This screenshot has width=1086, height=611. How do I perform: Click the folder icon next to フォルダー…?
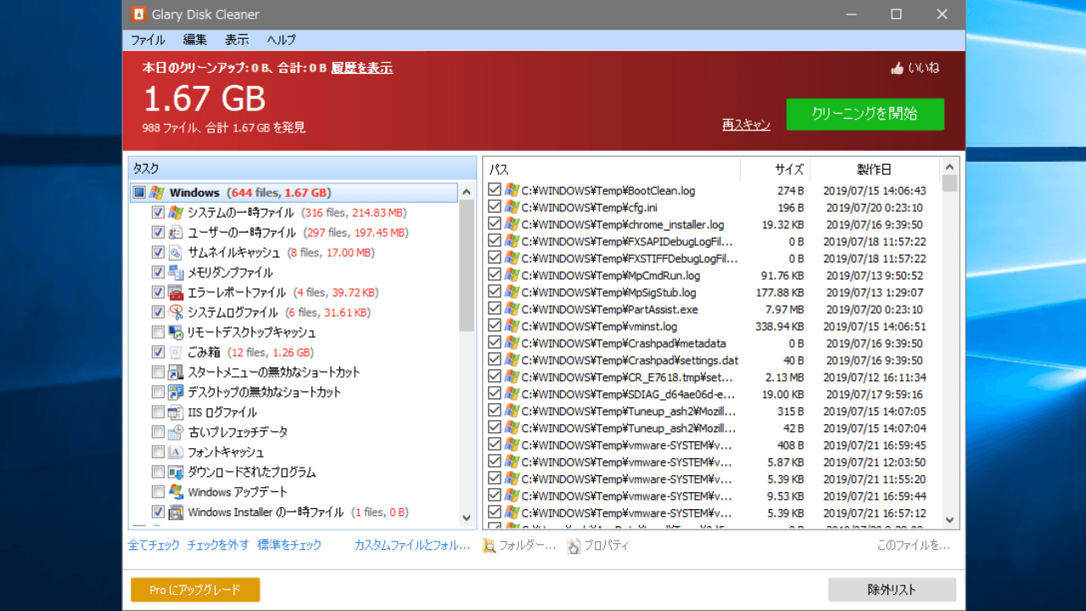click(489, 546)
